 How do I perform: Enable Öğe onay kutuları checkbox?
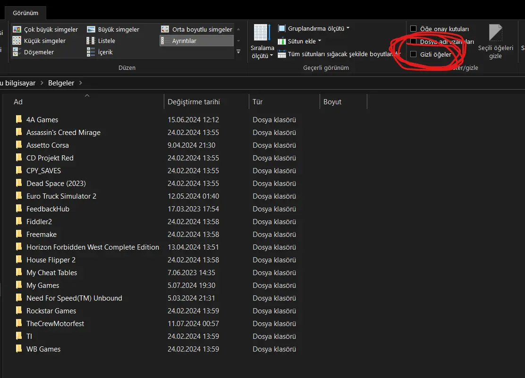point(414,29)
